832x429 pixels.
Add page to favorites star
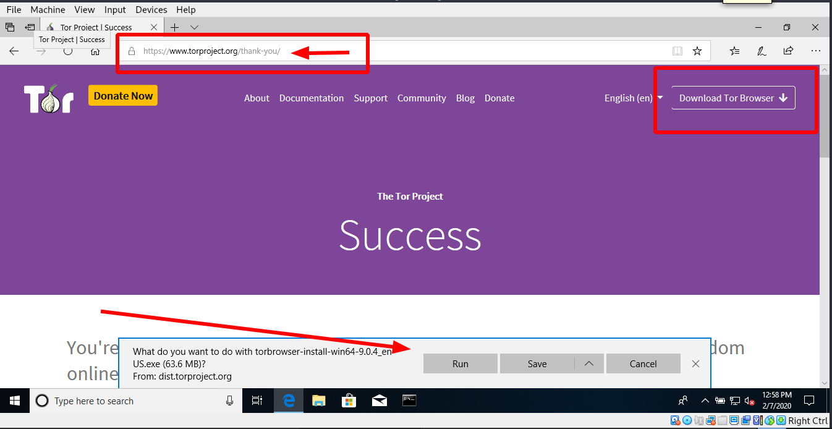pos(697,51)
